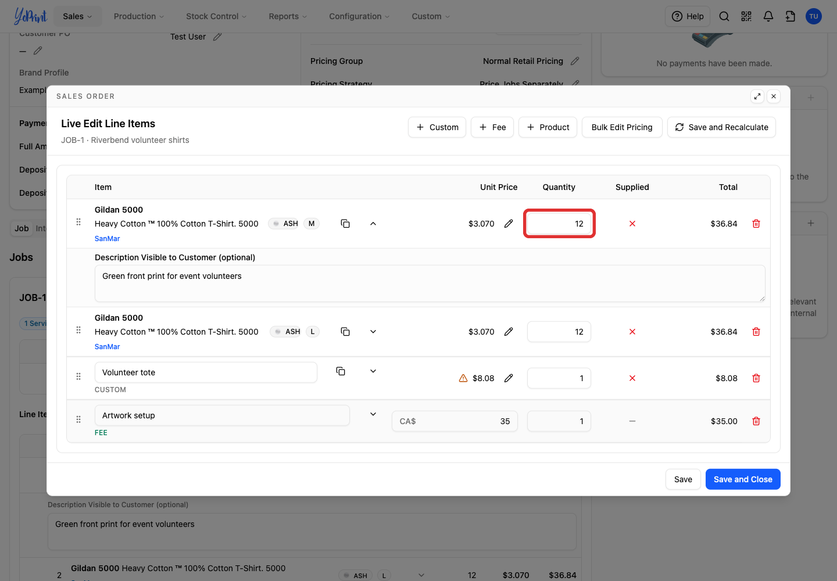Delete the Artwork setup fee line

[x=756, y=421]
